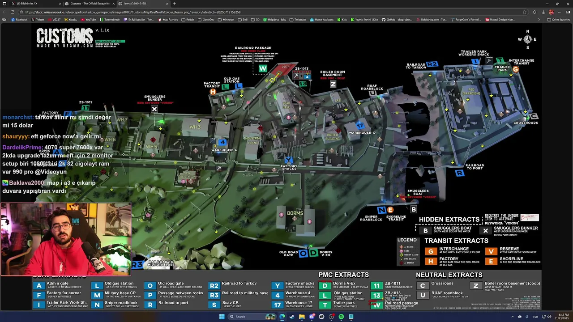The width and height of the screenshot is (573, 322).
Task: Expand the Dell bookmarks folder
Action: coord(243,20)
